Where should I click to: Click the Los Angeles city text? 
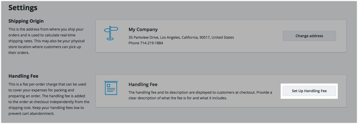click(170, 37)
